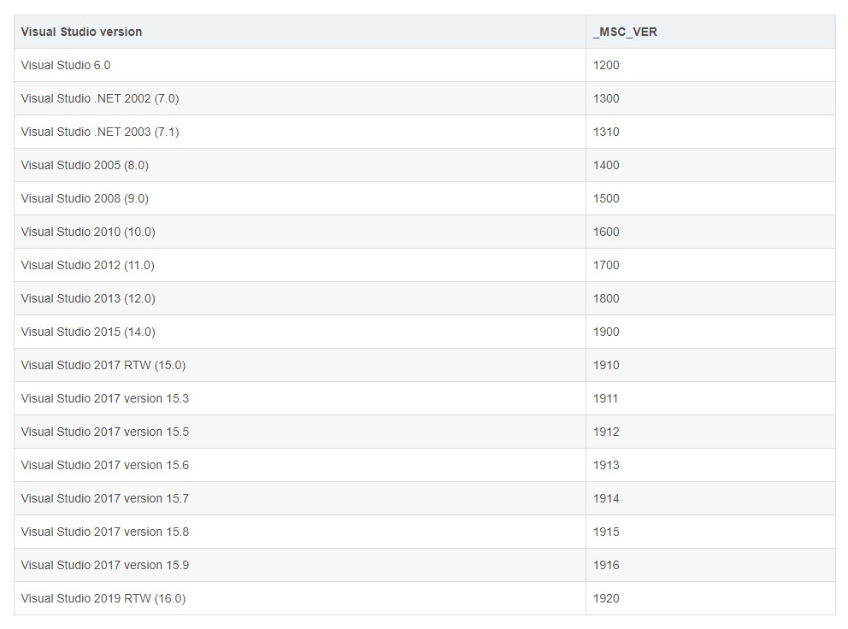Select "Visual Studio 2013 (12.0)" text

[88, 298]
